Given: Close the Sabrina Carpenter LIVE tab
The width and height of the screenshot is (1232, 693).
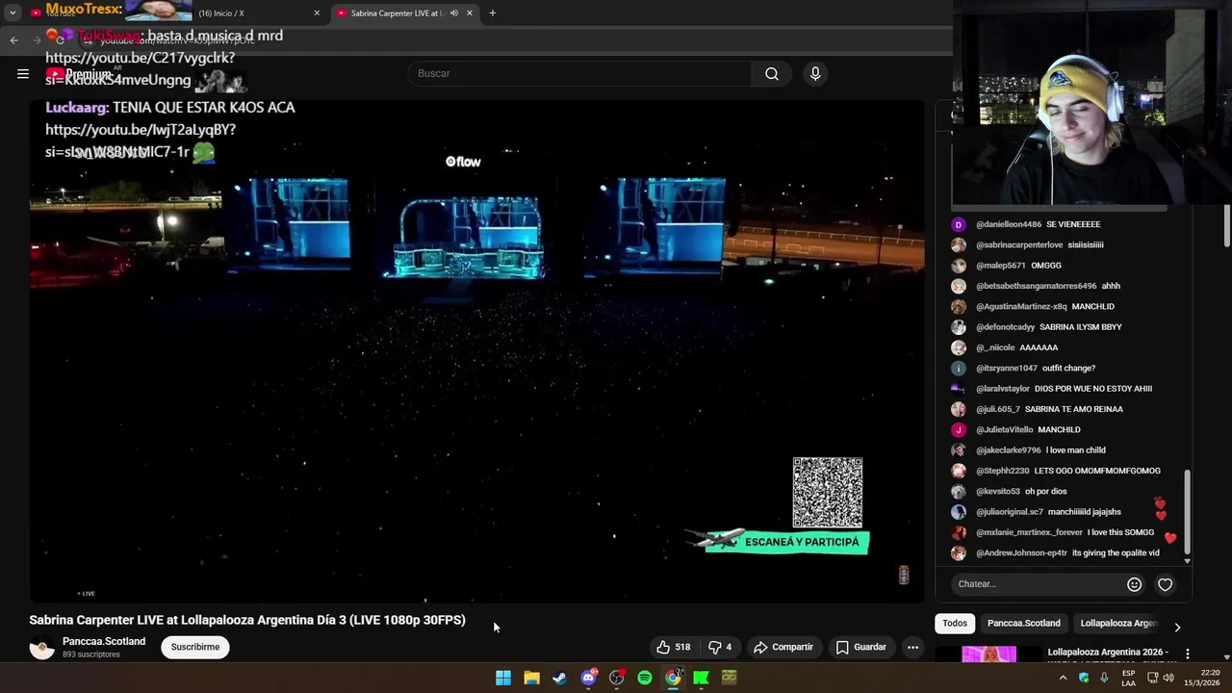Looking at the screenshot, I should pyautogui.click(x=470, y=13).
